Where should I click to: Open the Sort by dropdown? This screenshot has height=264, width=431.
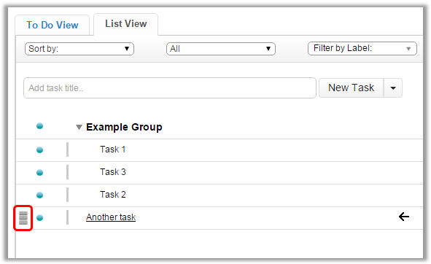(x=79, y=49)
